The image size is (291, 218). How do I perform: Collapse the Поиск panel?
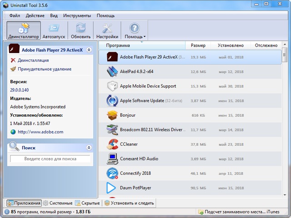(x=89, y=148)
